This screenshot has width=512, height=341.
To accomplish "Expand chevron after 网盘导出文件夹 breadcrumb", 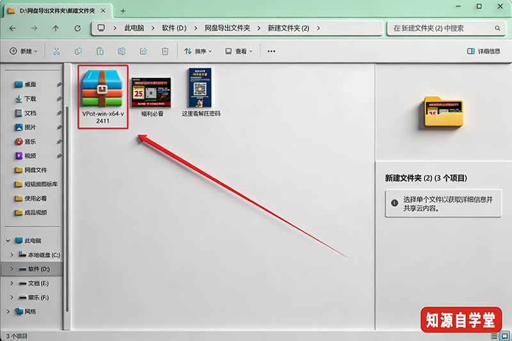I will pyautogui.click(x=259, y=28).
